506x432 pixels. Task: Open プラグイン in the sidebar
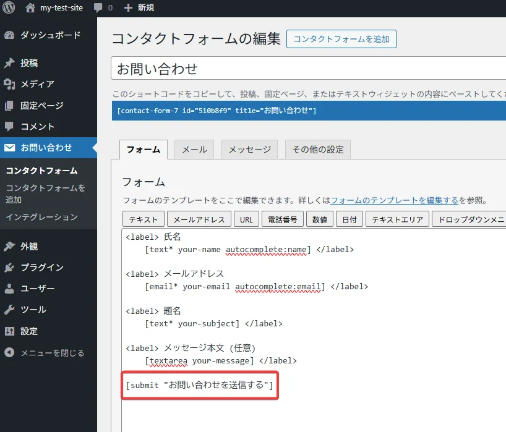(x=48, y=267)
